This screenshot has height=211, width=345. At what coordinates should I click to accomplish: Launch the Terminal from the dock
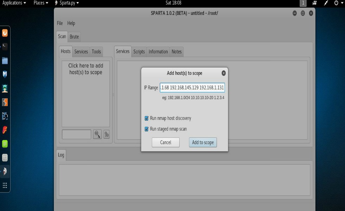click(5, 46)
